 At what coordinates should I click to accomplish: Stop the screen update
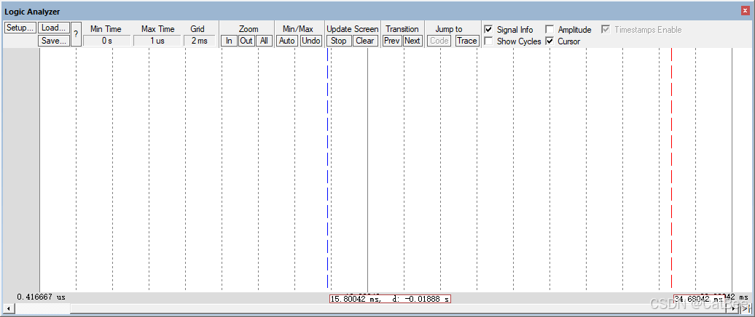tap(338, 41)
